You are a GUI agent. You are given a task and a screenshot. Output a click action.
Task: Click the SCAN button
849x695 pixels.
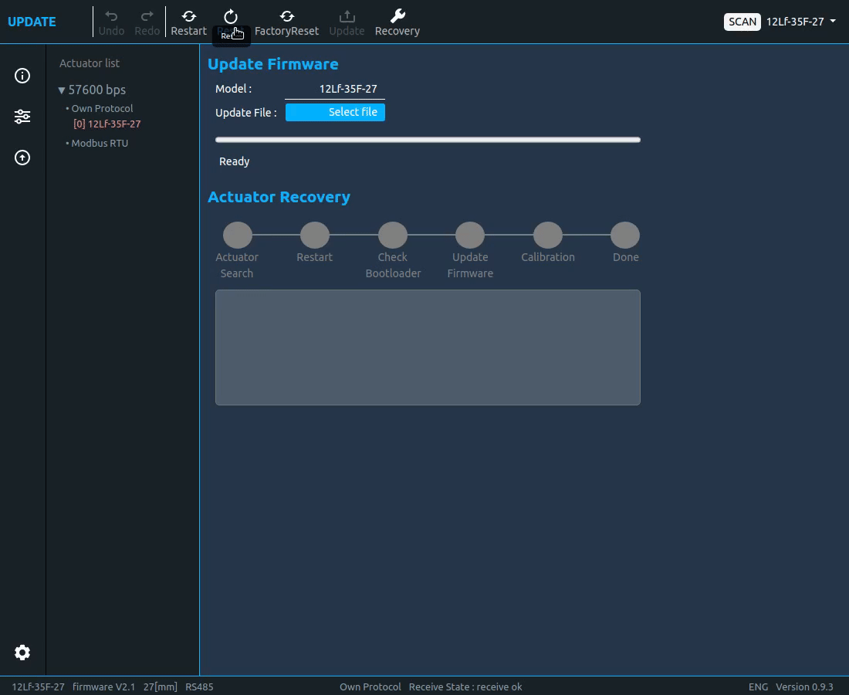[742, 22]
